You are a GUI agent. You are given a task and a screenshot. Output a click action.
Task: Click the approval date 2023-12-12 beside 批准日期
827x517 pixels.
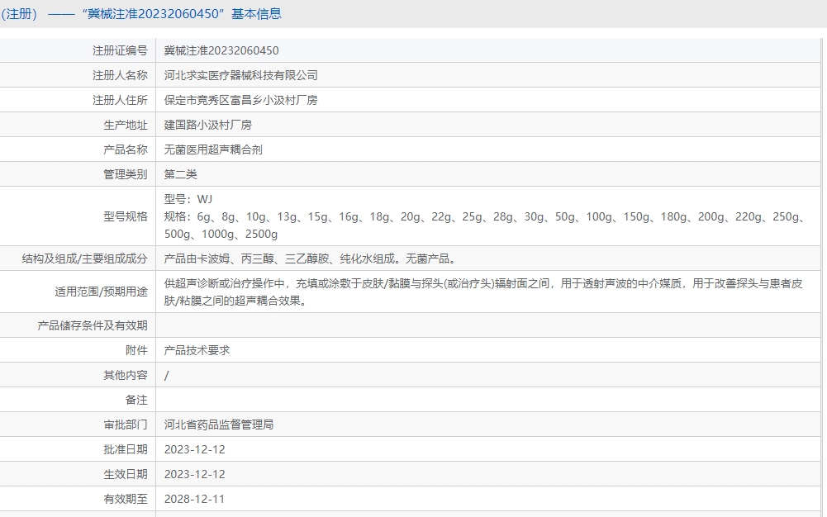point(195,449)
